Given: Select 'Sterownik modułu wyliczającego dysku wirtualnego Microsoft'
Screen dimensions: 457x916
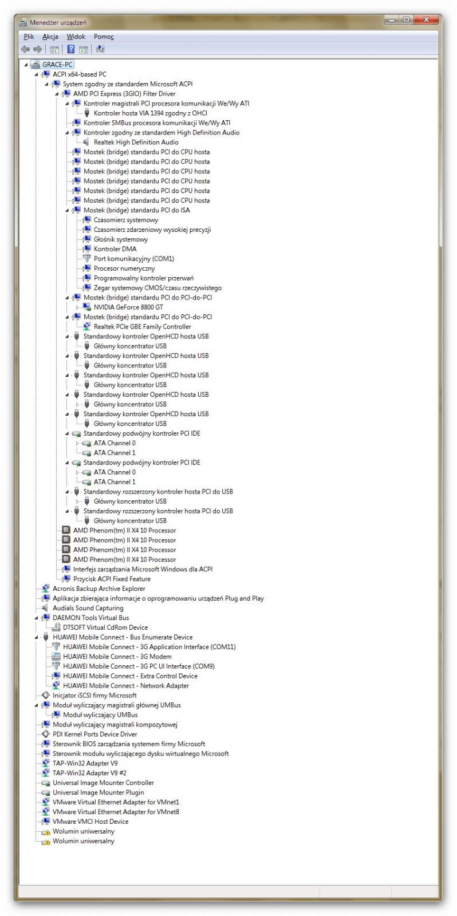Looking at the screenshot, I should 141,754.
